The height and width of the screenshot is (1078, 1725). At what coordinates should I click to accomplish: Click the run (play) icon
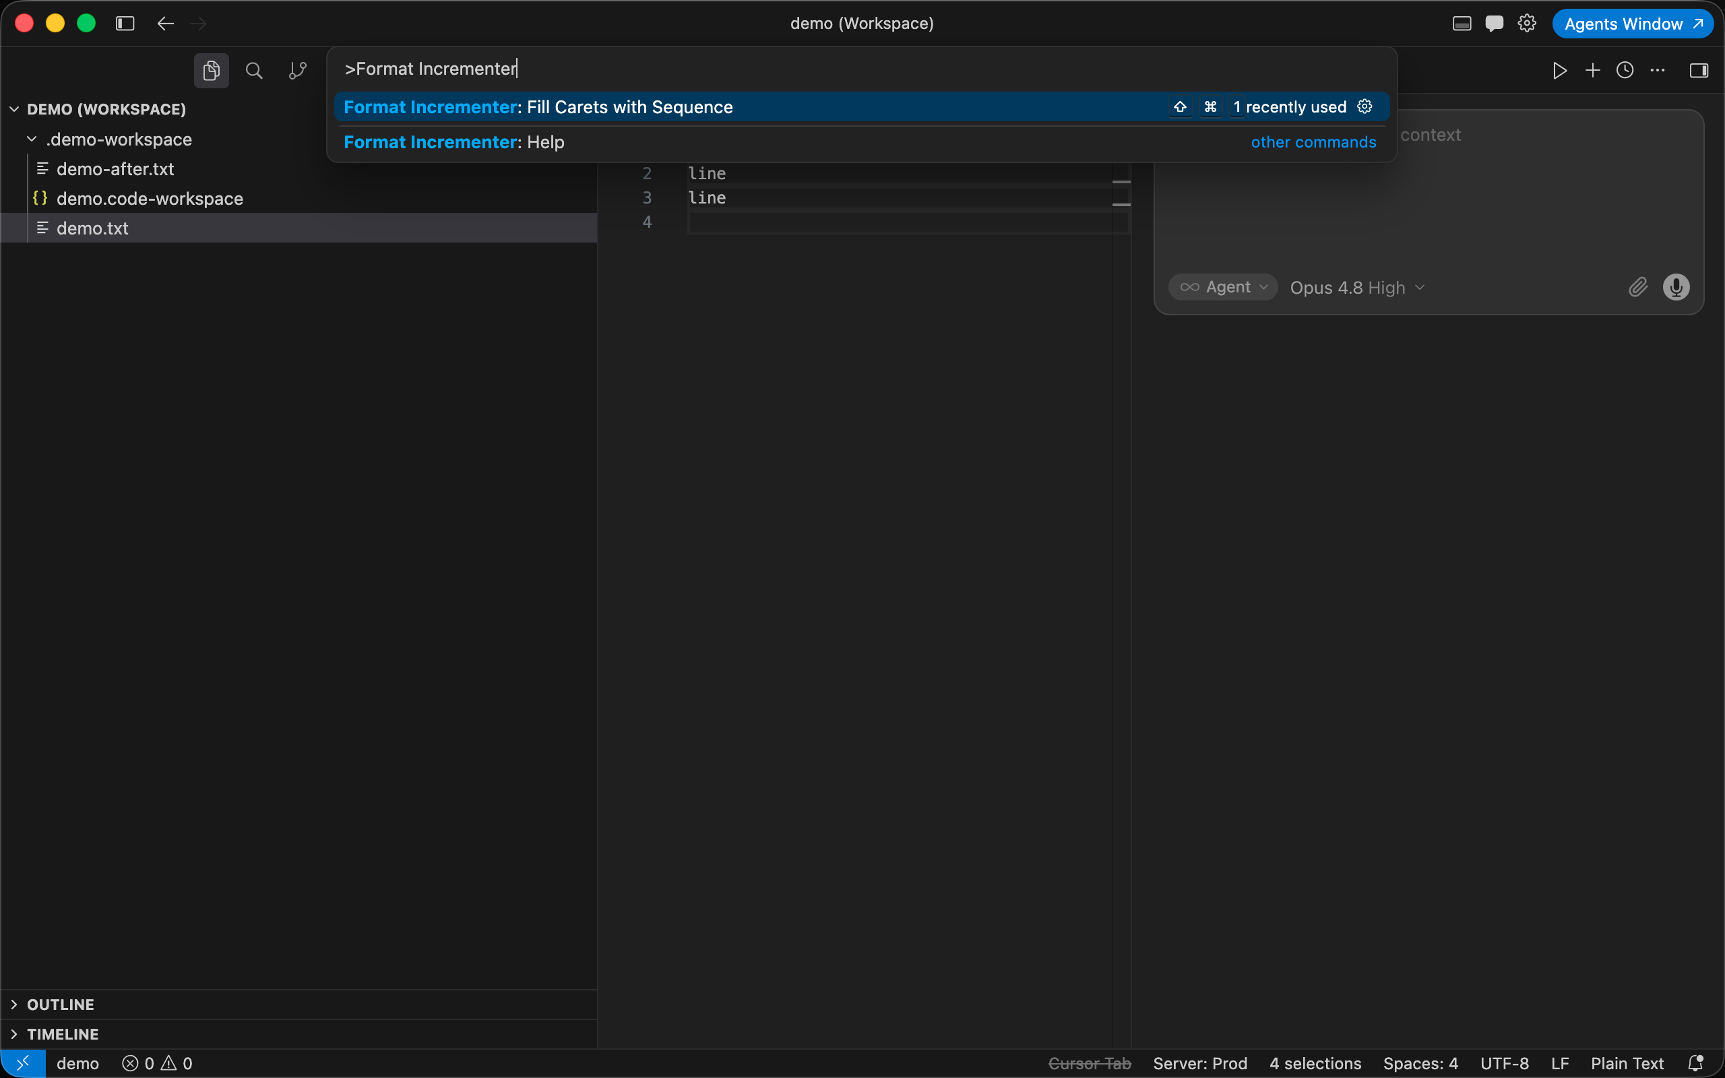coord(1560,70)
